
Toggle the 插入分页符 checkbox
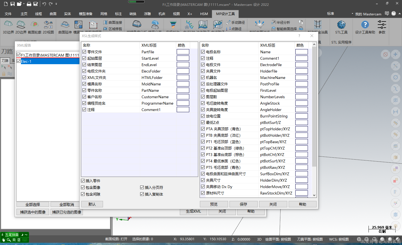click(x=142, y=188)
